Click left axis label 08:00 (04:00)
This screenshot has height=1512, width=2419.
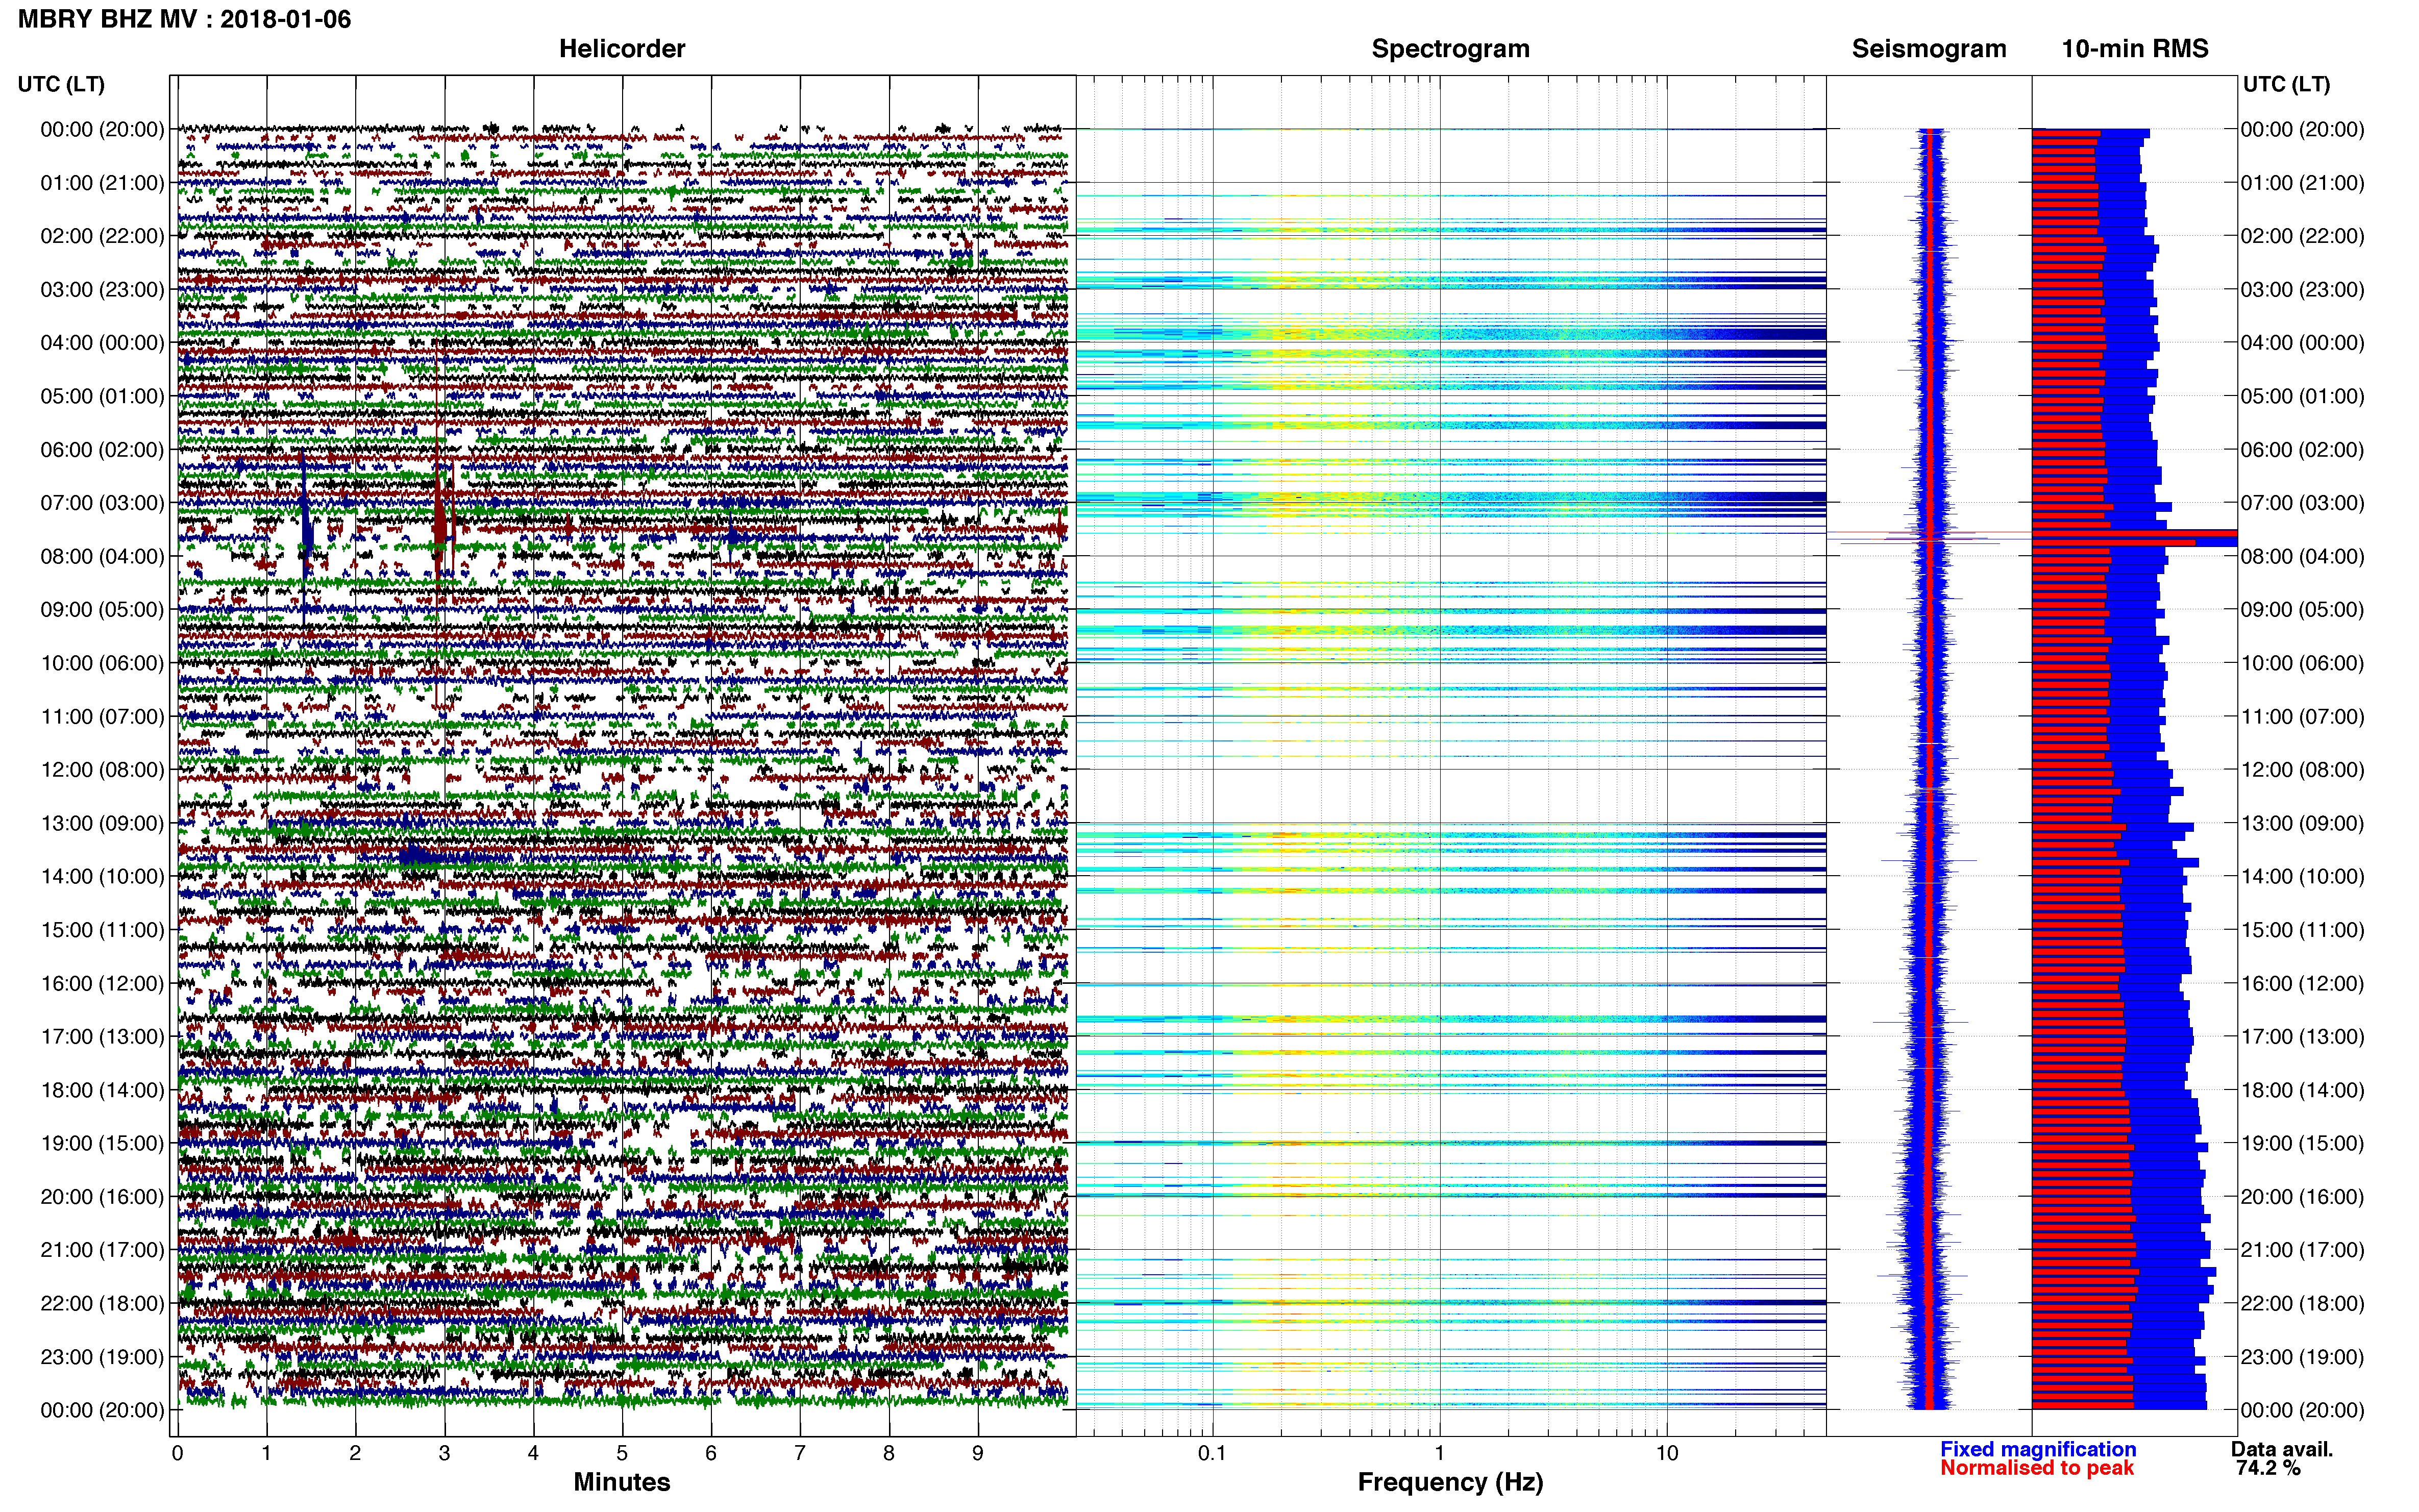(x=102, y=556)
